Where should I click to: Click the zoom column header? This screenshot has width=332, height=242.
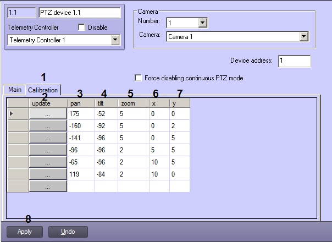(134, 103)
